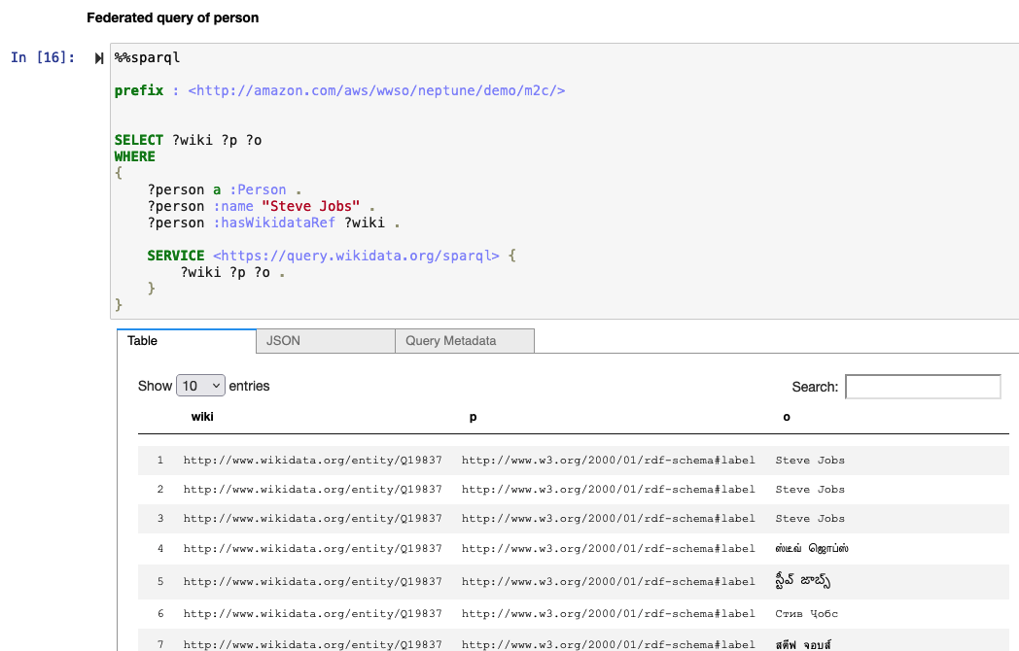This screenshot has width=1019, height=651.
Task: Click the Federated query of person heading
Action: (173, 17)
